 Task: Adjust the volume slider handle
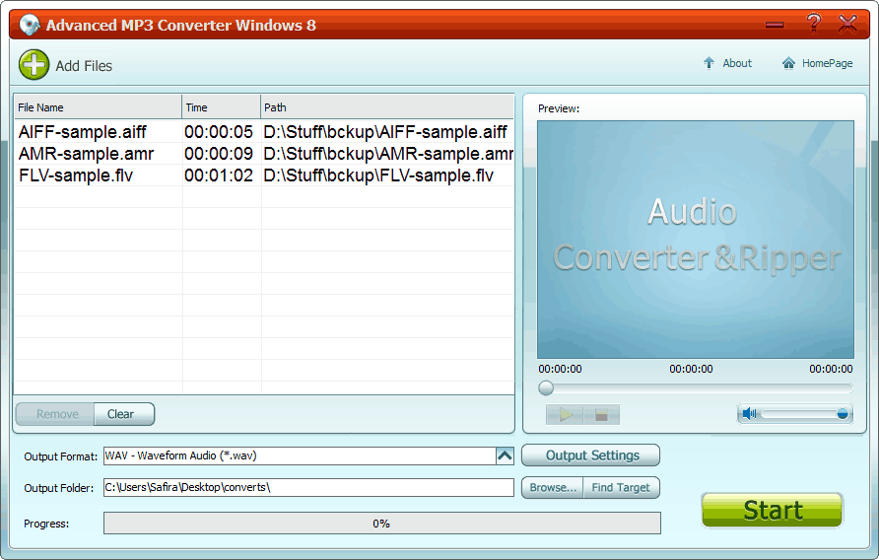tap(842, 414)
